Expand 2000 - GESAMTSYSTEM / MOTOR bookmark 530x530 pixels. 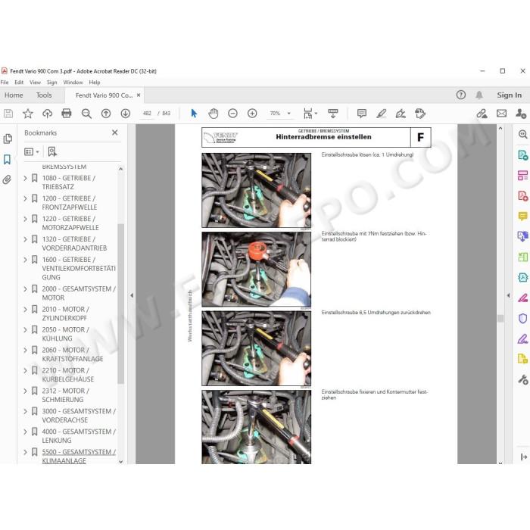(25, 289)
